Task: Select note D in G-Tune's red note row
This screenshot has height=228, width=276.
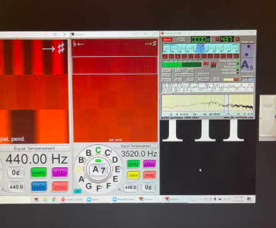Action: (197, 56)
